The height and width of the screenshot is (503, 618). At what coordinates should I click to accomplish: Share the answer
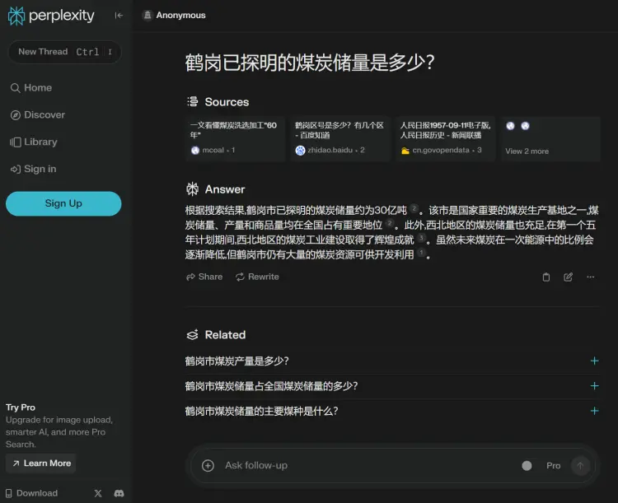click(204, 277)
